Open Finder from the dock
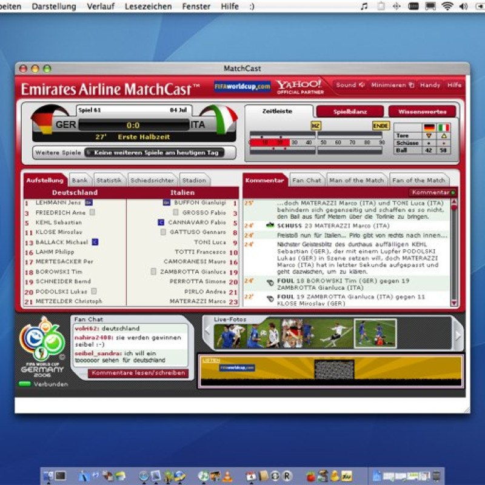 click(x=48, y=476)
